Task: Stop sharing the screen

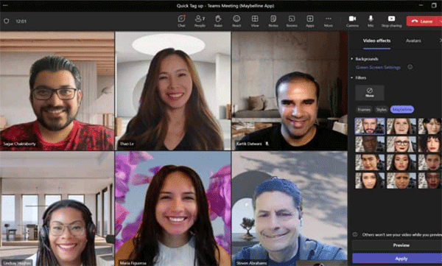Action: [x=392, y=21]
